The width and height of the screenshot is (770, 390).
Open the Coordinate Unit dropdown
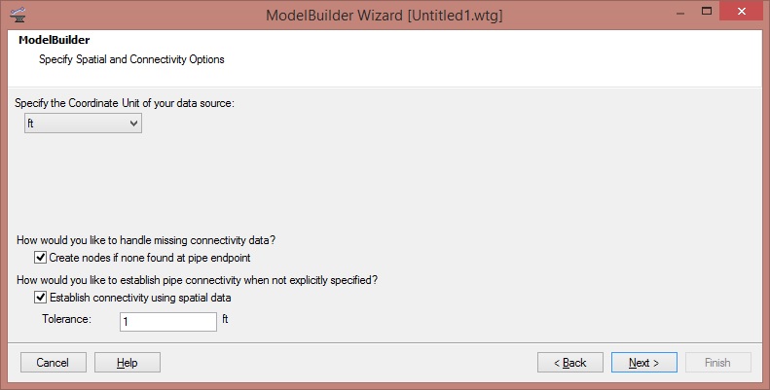[83, 124]
